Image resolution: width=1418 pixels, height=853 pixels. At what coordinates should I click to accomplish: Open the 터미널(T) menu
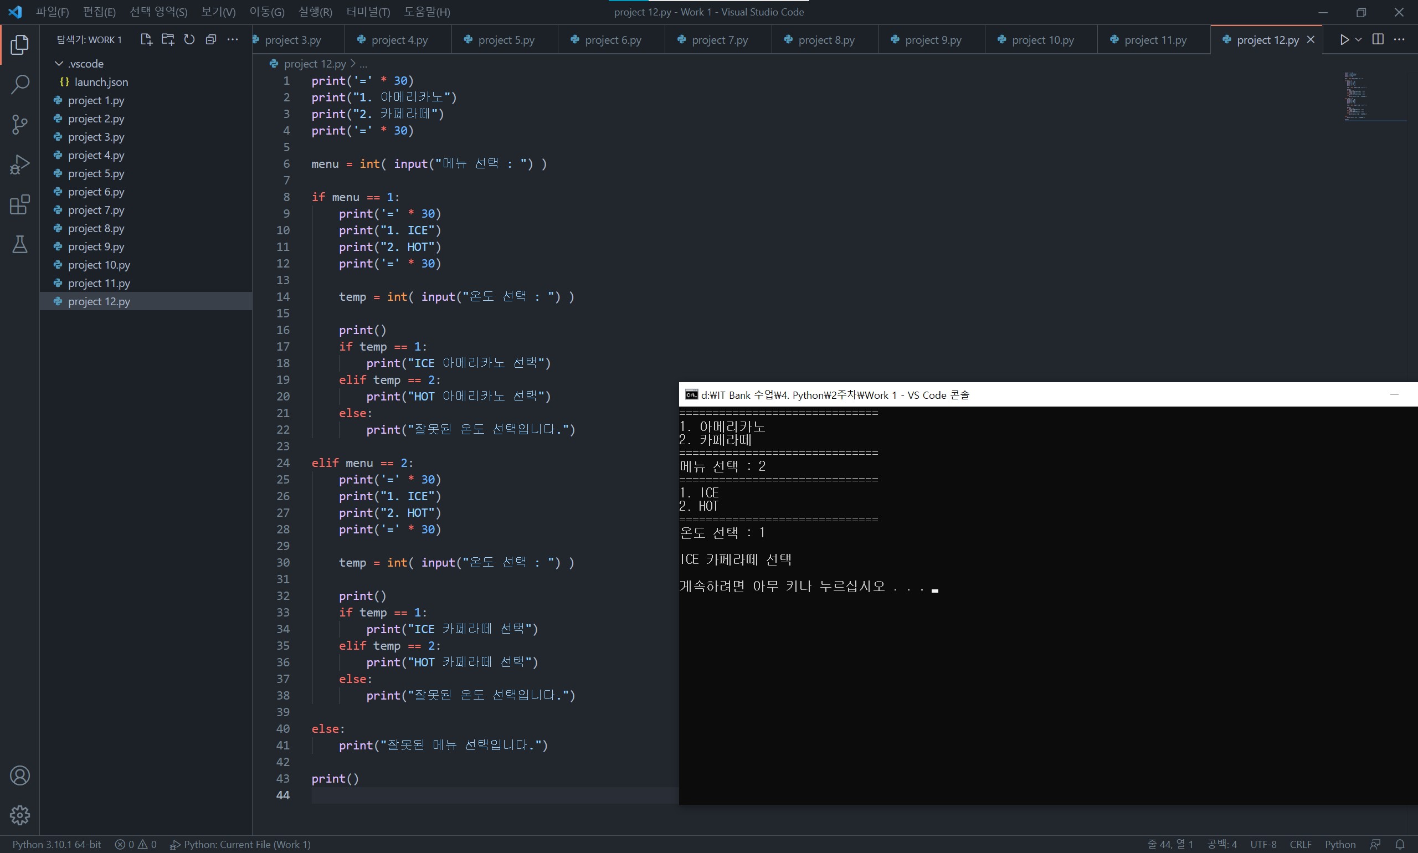368,12
